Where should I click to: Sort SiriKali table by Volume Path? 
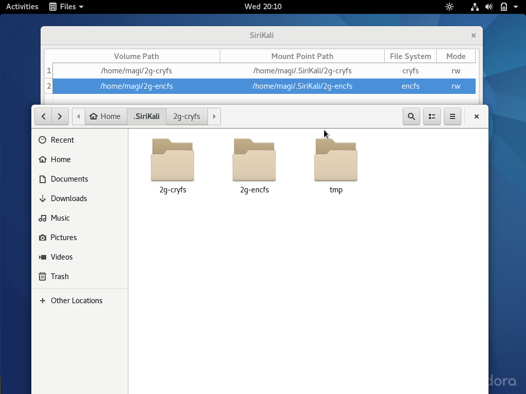[x=136, y=56]
